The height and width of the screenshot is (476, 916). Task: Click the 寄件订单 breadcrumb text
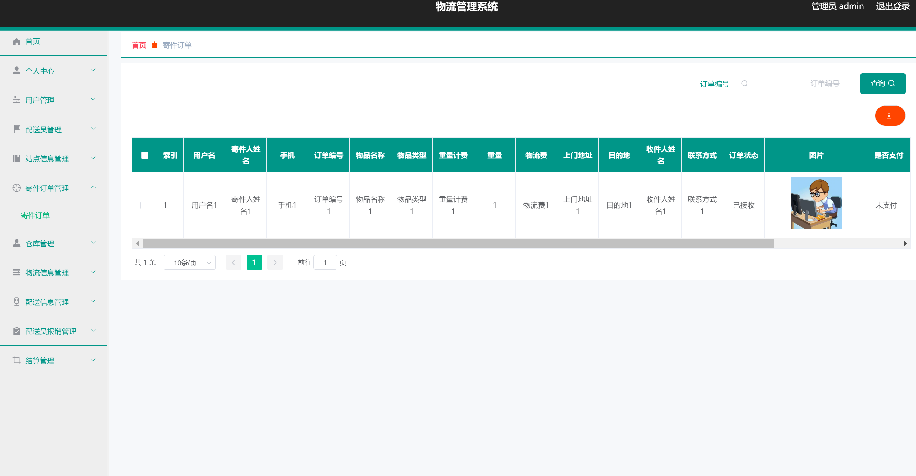point(177,45)
